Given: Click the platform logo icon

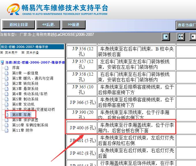Looking at the screenshot, I should click(x=14, y=9).
